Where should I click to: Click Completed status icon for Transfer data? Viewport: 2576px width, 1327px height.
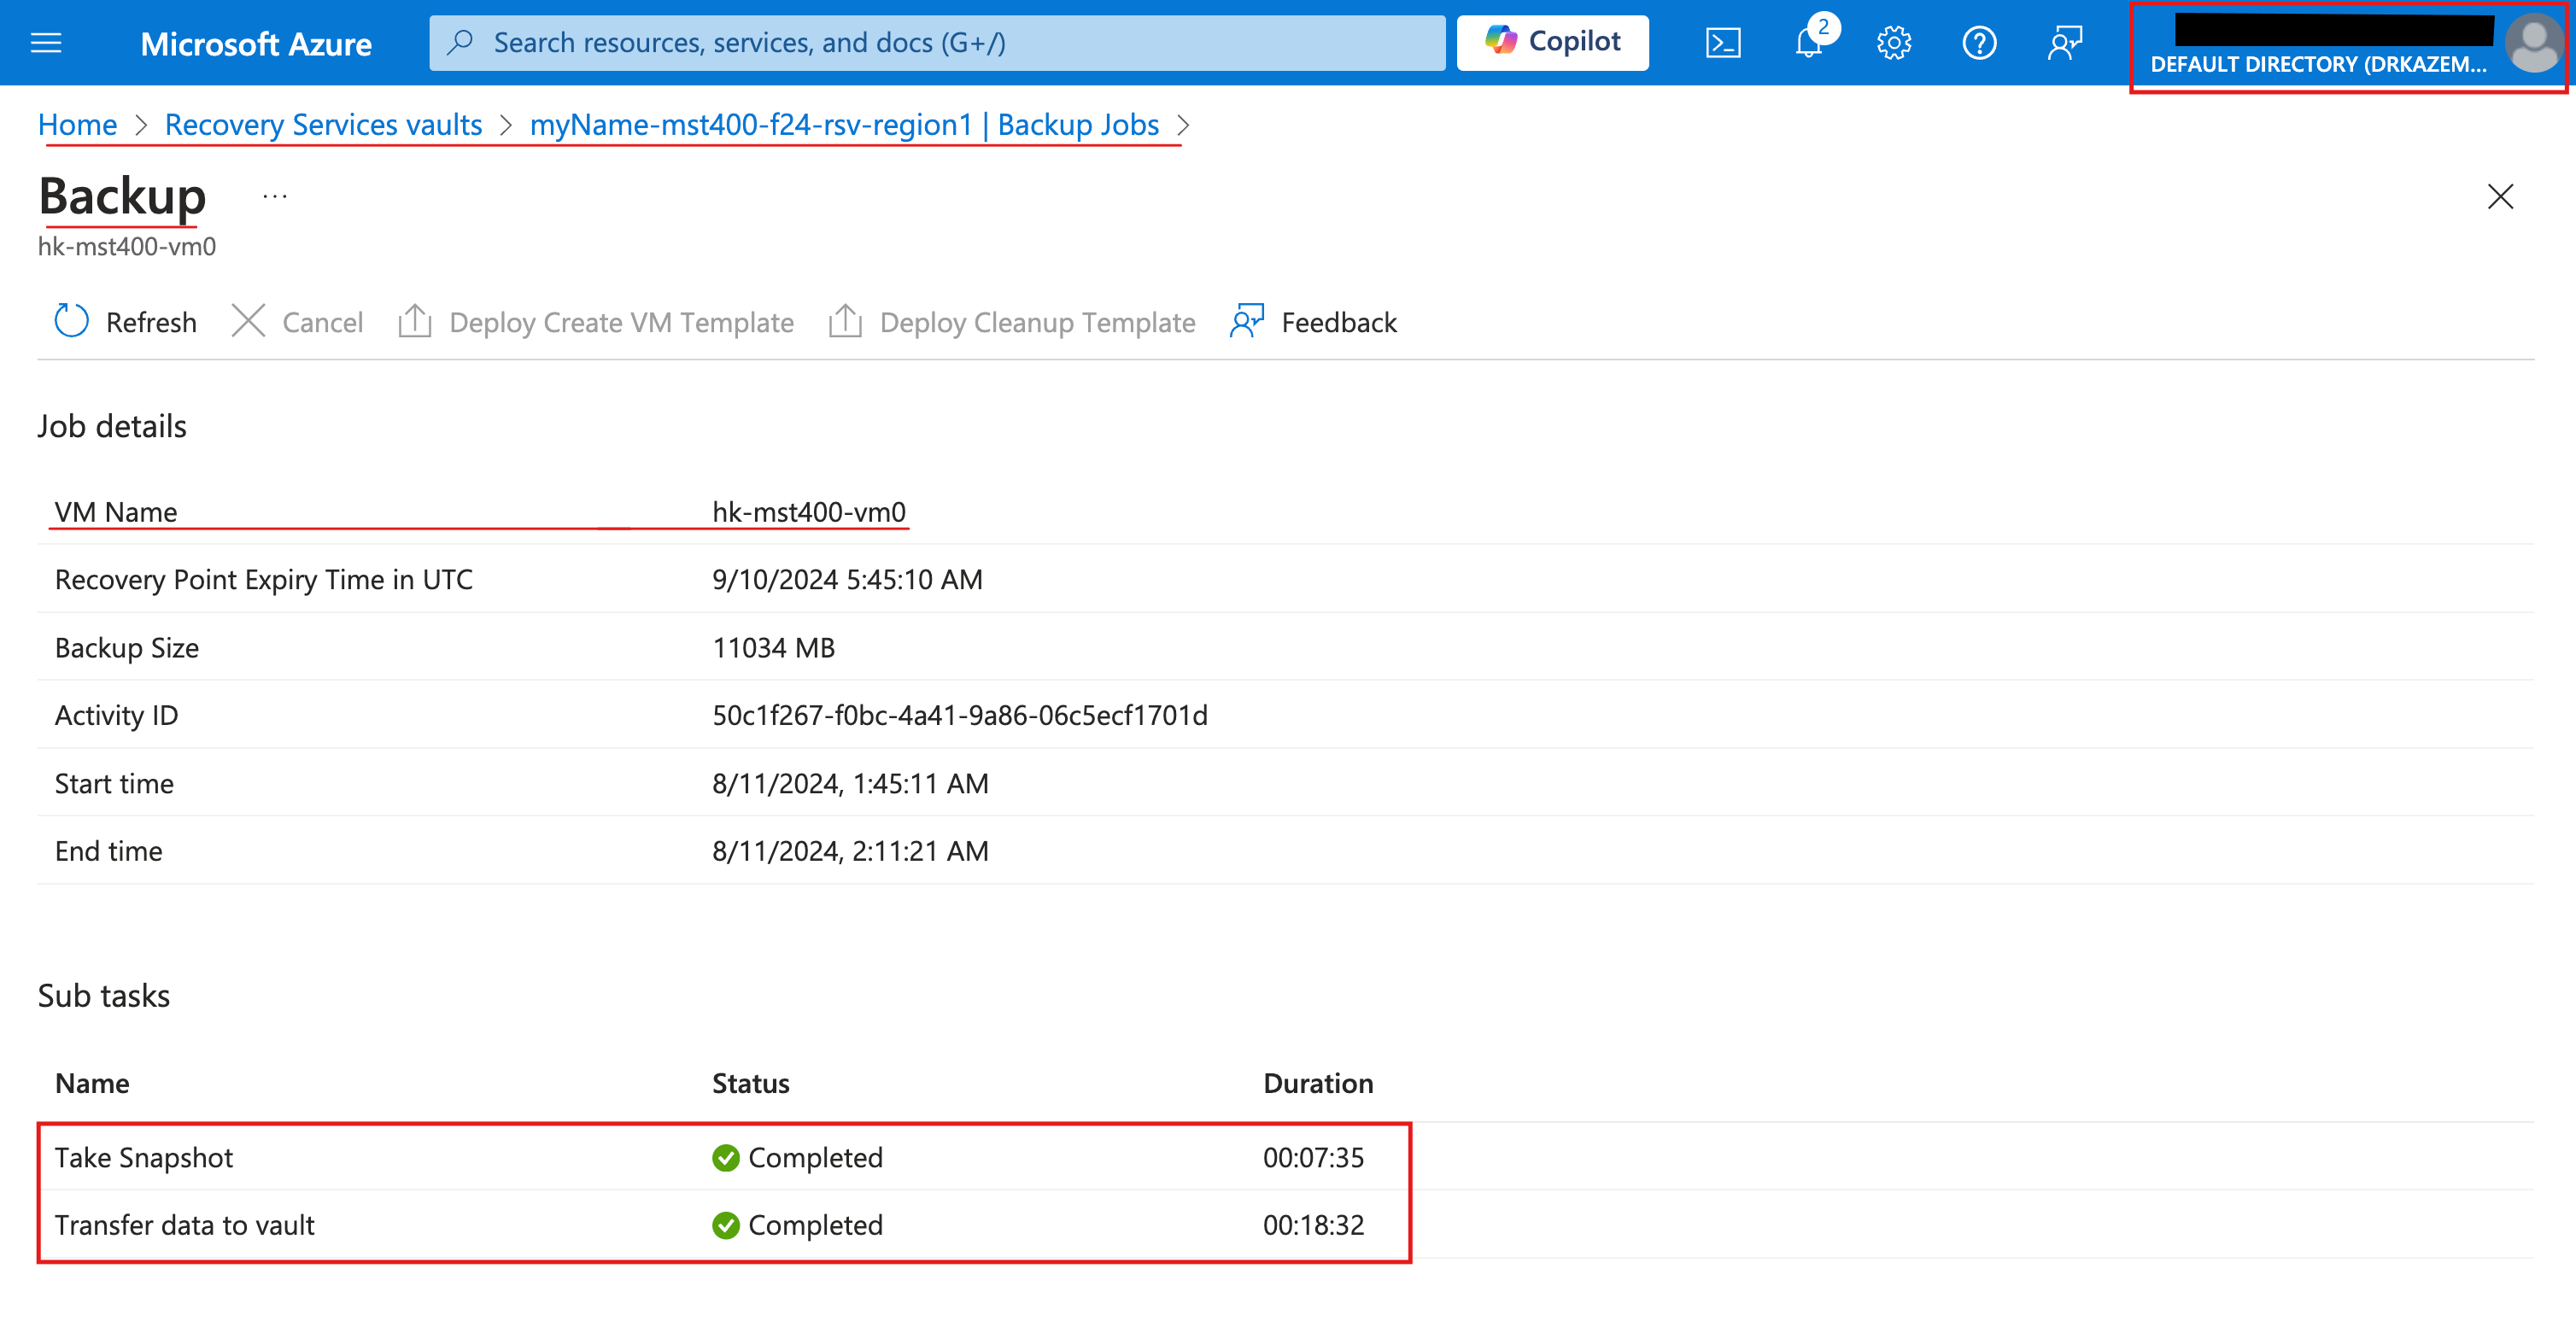click(726, 1226)
